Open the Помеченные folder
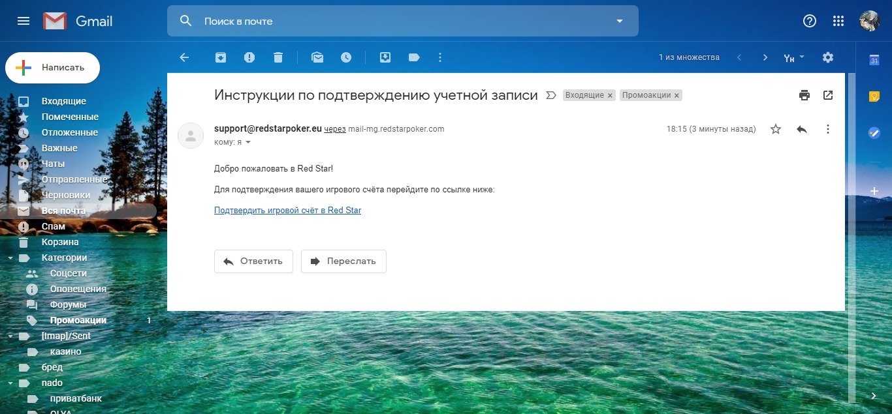 (70, 117)
